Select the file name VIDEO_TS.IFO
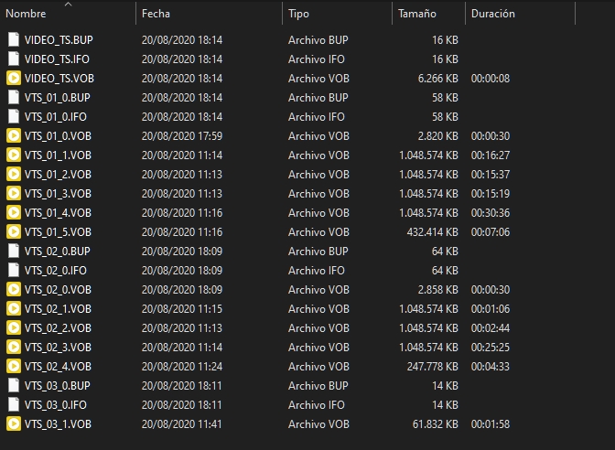Screen dimensions: 615x450 coord(59,59)
